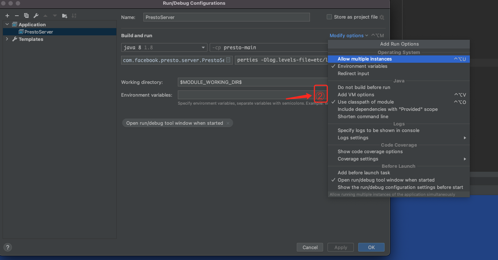Click the -cp presto-main classpath field
The width and height of the screenshot is (498, 260).
tap(269, 47)
